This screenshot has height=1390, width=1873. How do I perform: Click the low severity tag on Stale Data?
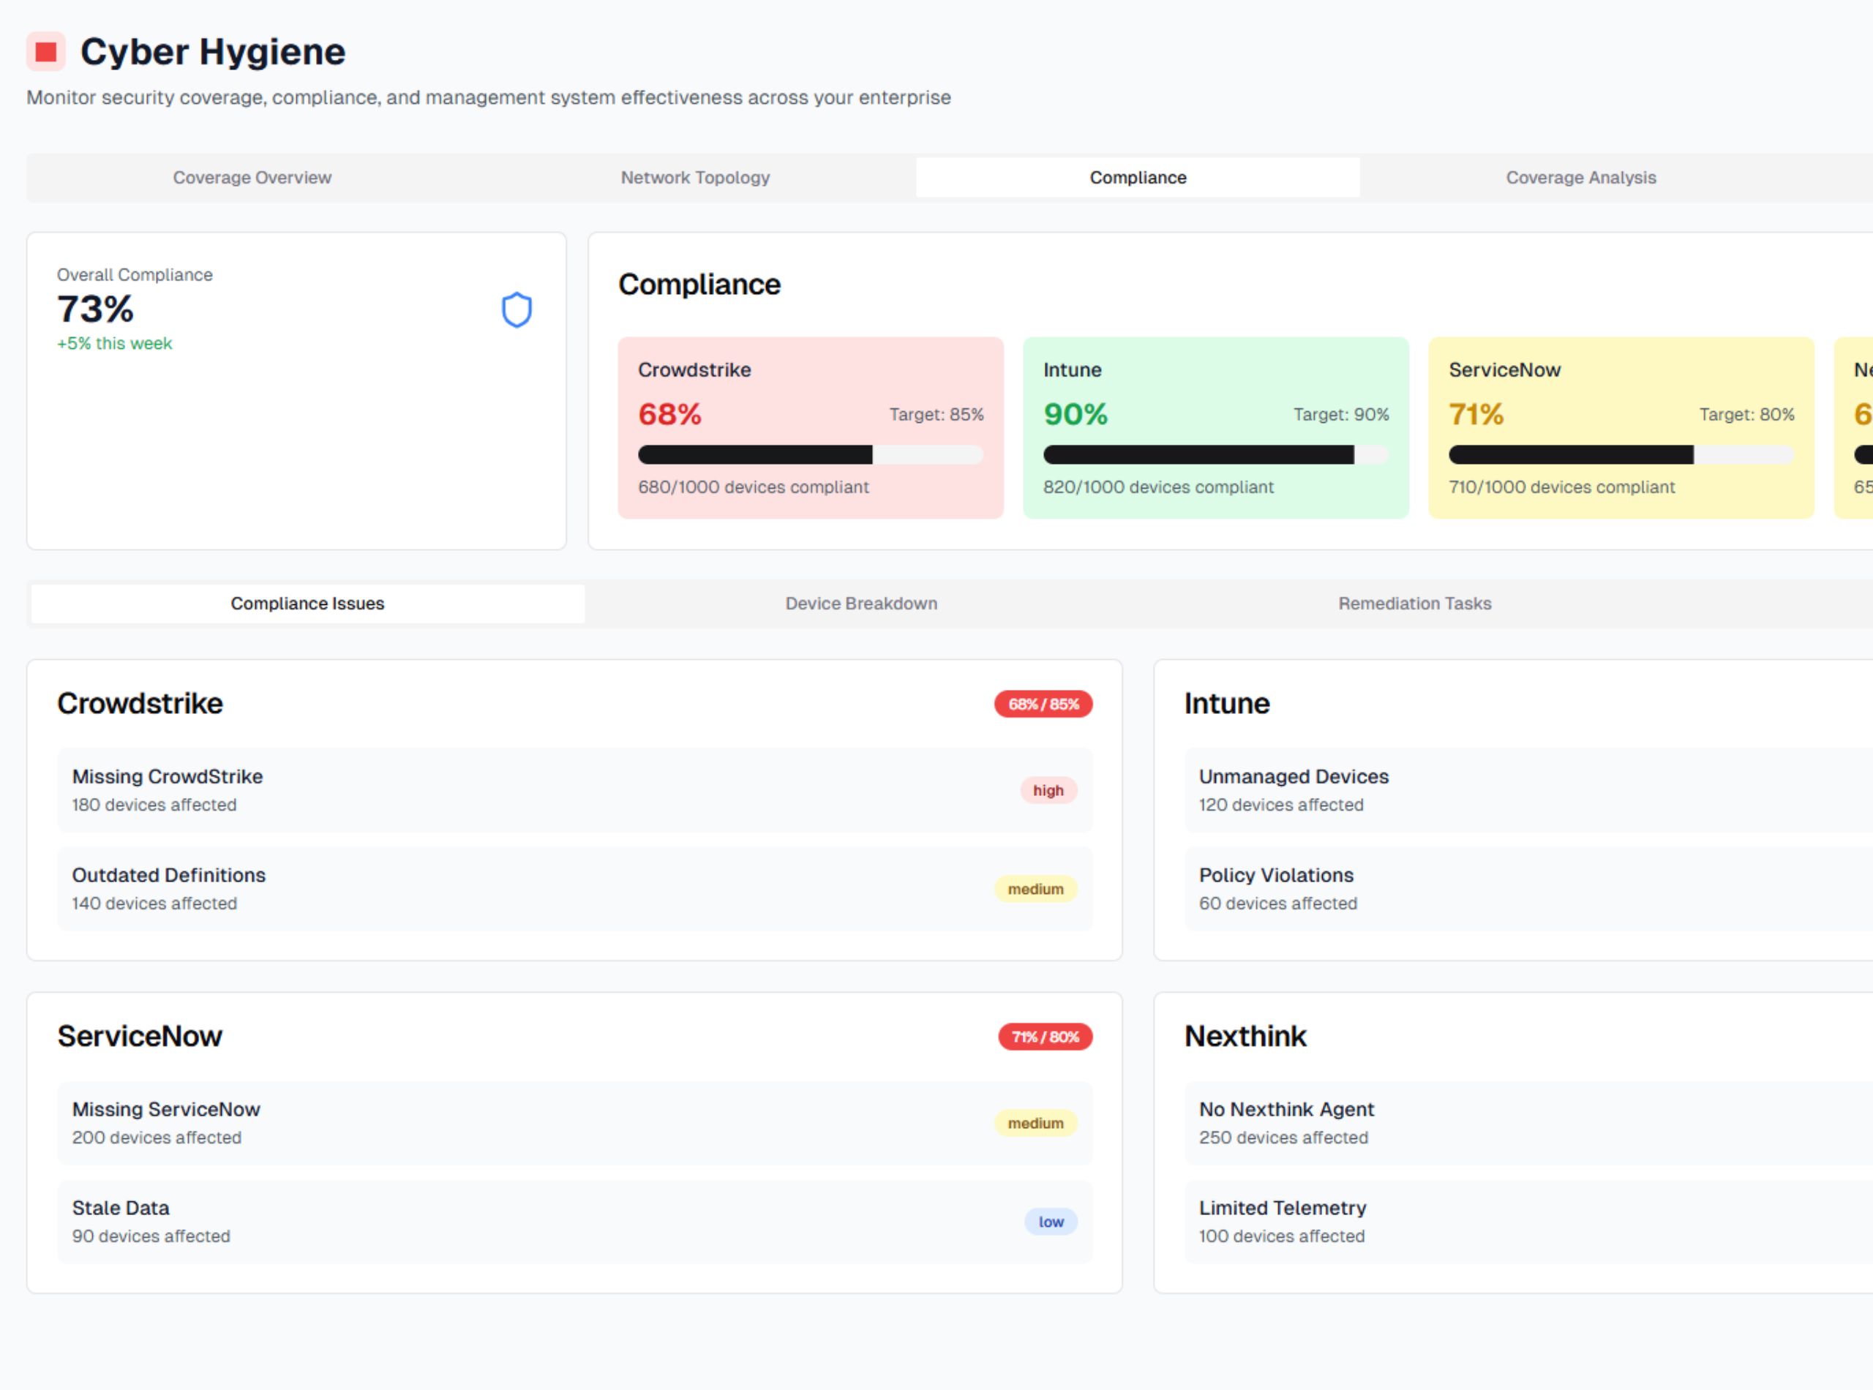[x=1050, y=1222]
